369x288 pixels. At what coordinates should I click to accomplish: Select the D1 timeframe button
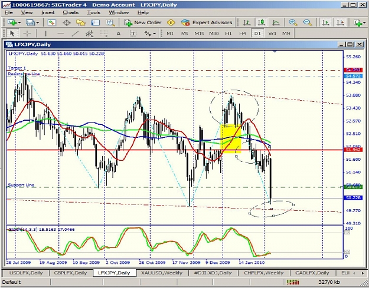click(257, 34)
